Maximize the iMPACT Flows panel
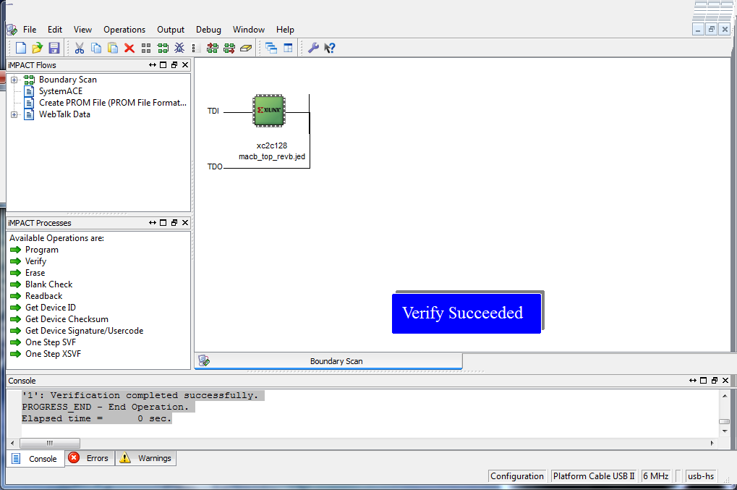 (163, 65)
